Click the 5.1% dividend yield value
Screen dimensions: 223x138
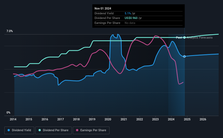pyautogui.click(x=128, y=13)
